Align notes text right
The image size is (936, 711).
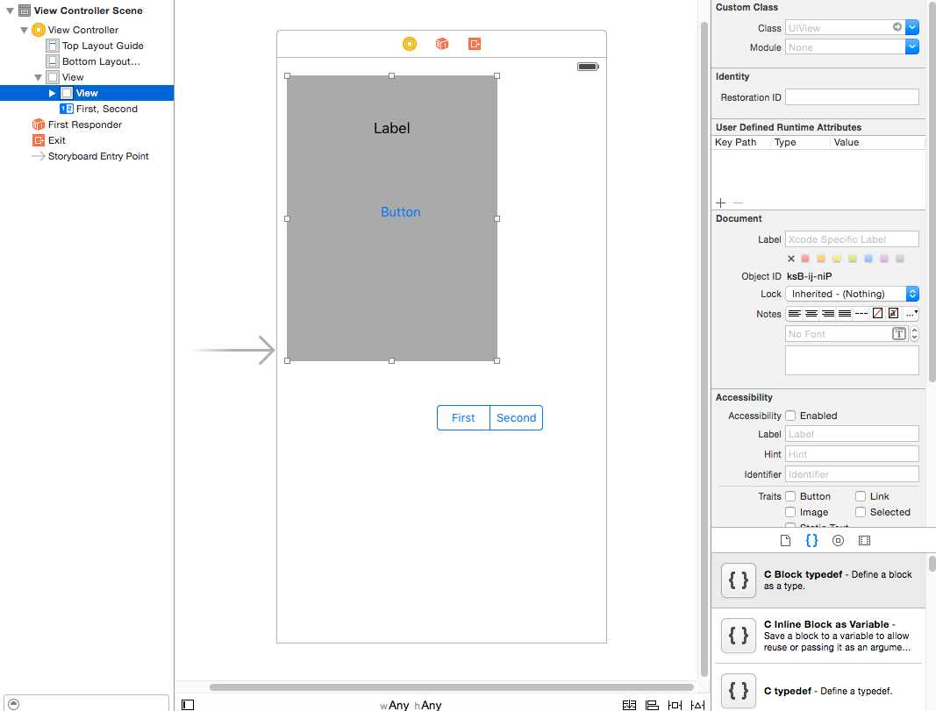click(x=828, y=313)
